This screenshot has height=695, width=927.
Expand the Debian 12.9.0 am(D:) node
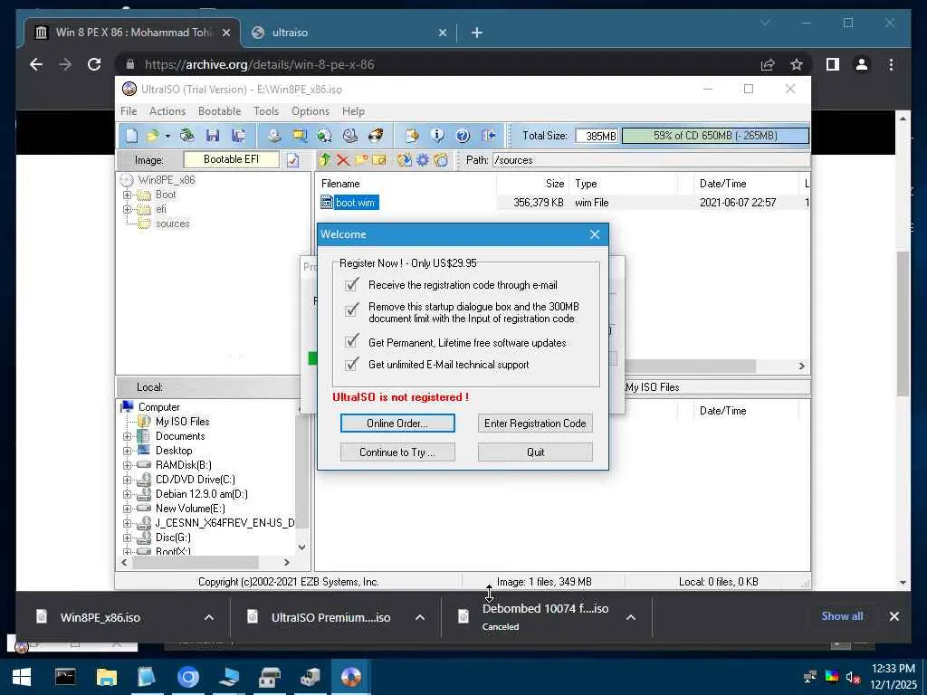point(127,494)
